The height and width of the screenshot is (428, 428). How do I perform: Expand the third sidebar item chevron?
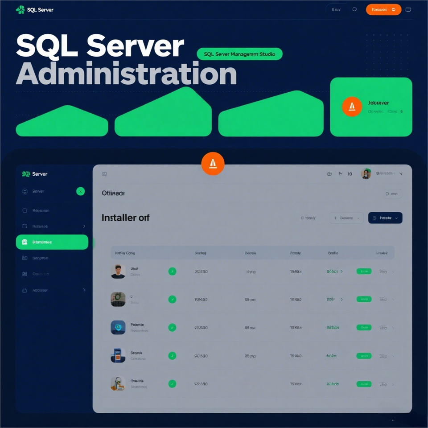coord(84,226)
